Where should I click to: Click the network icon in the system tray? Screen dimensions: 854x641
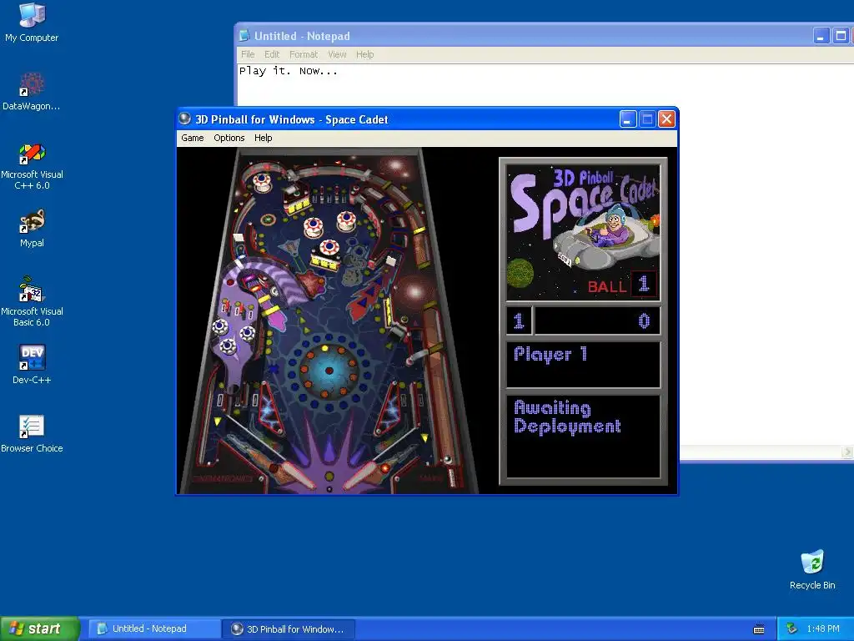click(791, 628)
